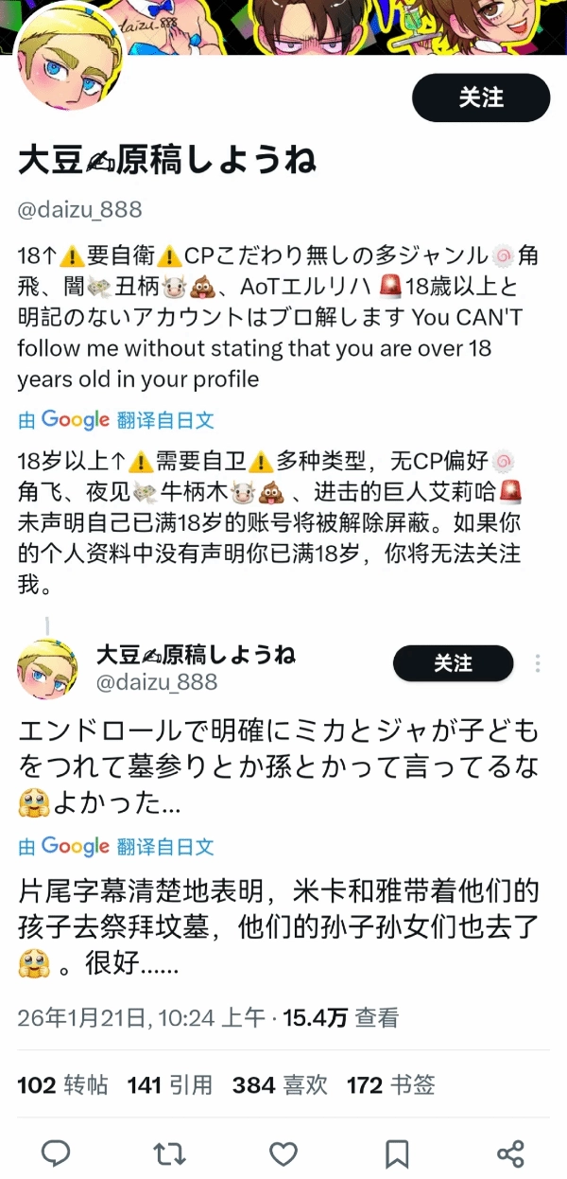The height and width of the screenshot is (1179, 567).
Task: Follow the profile using top 关注 button
Action: click(481, 97)
